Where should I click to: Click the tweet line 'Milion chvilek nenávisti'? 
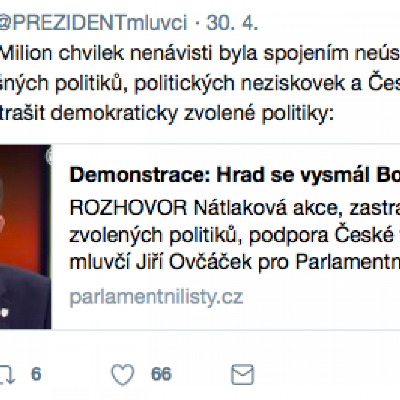[x=200, y=54]
